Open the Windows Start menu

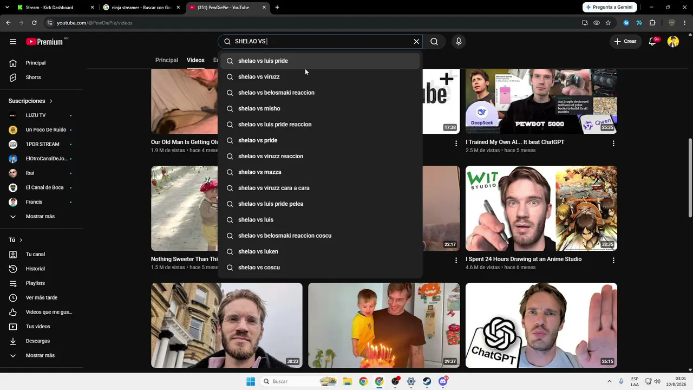coord(251,381)
